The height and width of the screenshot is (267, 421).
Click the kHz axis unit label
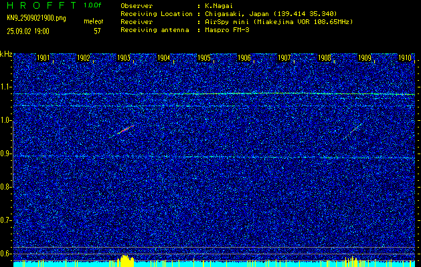(6, 54)
